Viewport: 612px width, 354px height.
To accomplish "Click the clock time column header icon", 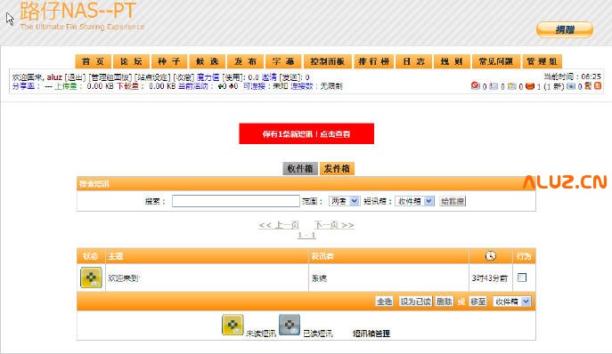I will tap(490, 256).
